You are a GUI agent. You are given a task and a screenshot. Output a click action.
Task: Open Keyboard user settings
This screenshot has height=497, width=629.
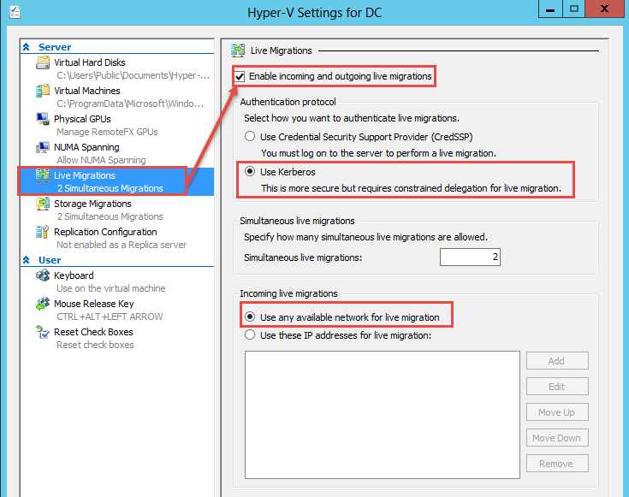tap(74, 275)
